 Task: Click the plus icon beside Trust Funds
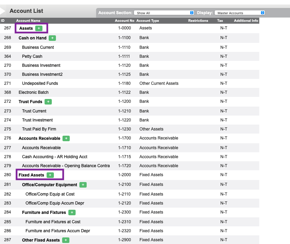pos(48,101)
